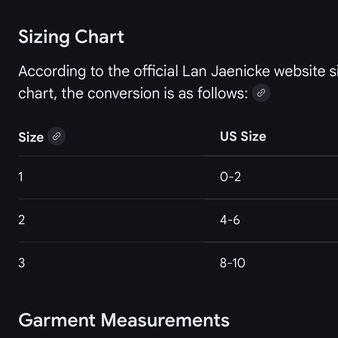Select the US Size column header

(x=243, y=137)
